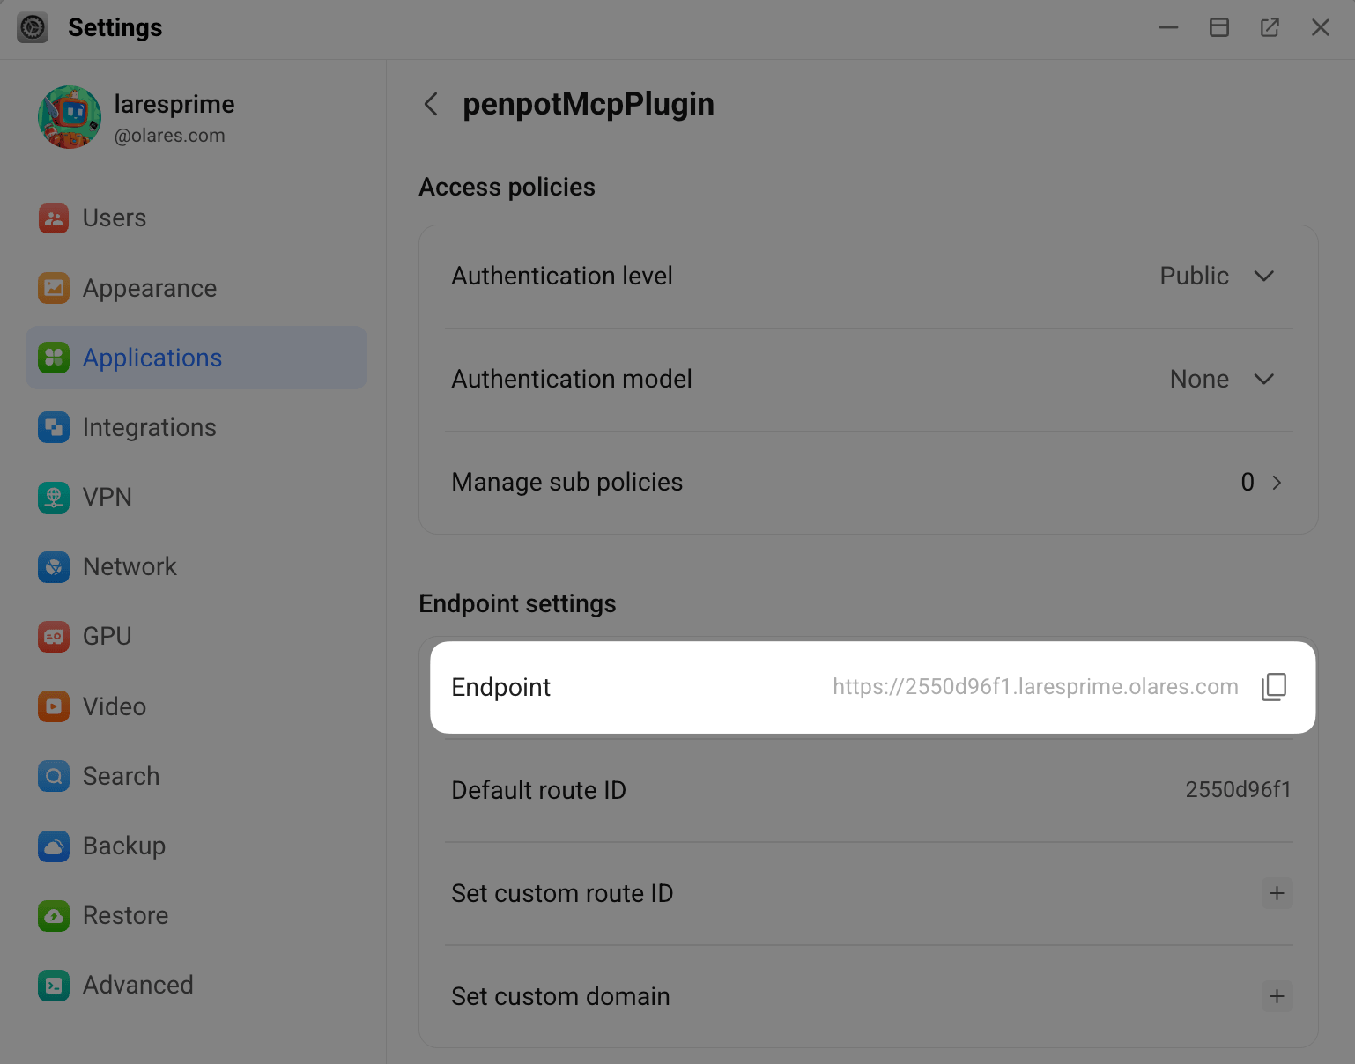Open Video settings section
Viewport: 1355px width, 1064px height.
coord(196,706)
